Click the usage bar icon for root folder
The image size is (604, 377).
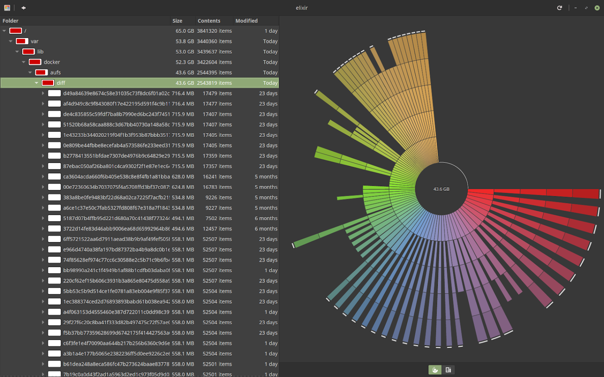pos(15,31)
